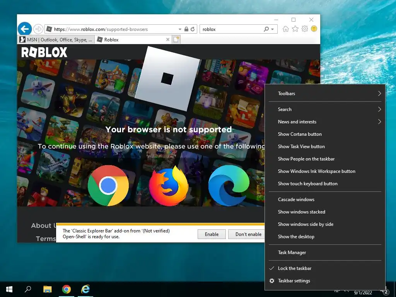Image resolution: width=396 pixels, height=297 pixels.
Task: Open Chrome from the taskbar
Action: pos(67,289)
